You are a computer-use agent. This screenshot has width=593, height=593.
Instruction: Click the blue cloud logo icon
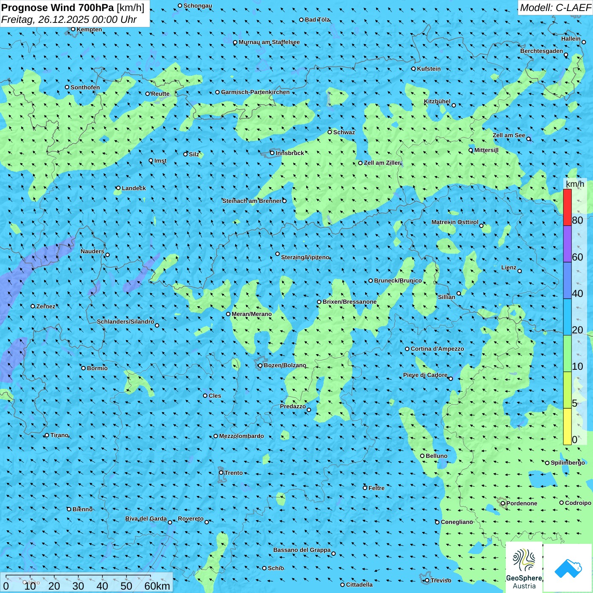[x=568, y=568]
